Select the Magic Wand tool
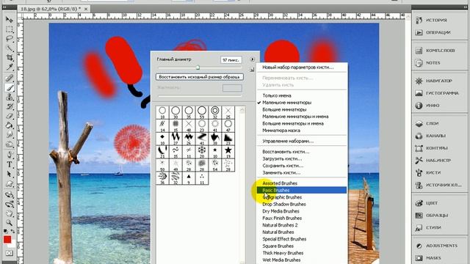 pos(10,48)
